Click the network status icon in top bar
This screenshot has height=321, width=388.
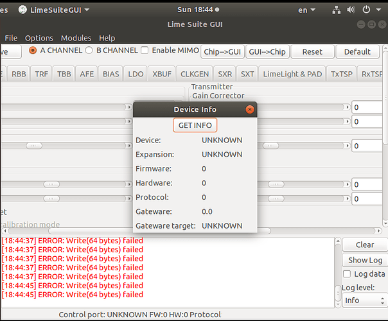[336, 10]
